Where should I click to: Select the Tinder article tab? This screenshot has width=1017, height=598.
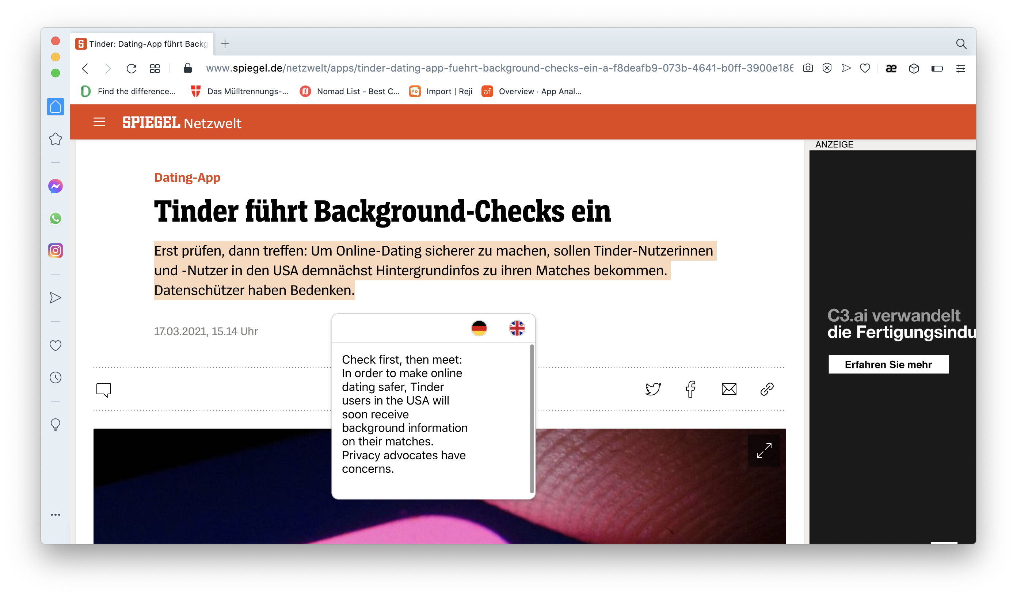pyautogui.click(x=142, y=43)
